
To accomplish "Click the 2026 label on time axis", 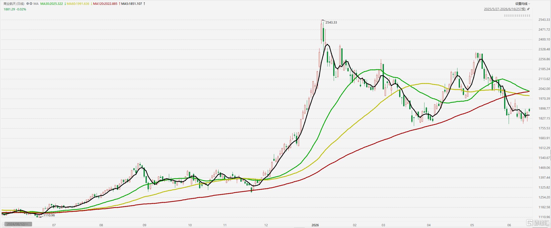I will (x=315, y=225).
